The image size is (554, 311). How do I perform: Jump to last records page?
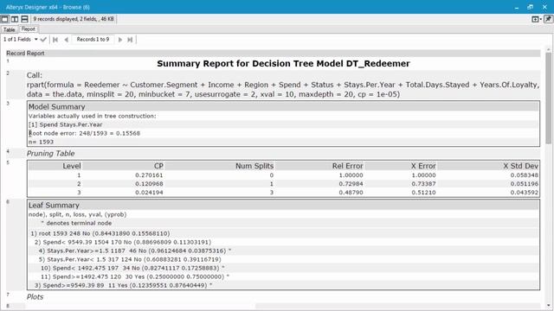[x=130, y=40]
